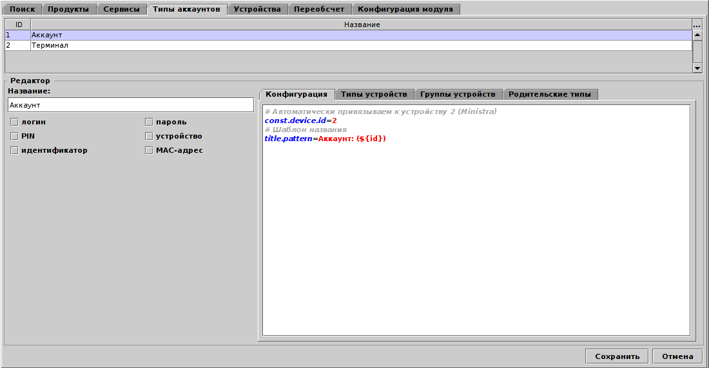This screenshot has height=368, width=709.
Task: Click the Название input field
Action: [x=131, y=104]
